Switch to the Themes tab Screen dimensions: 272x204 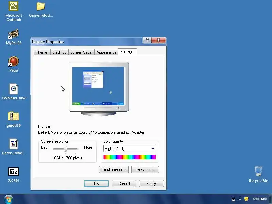(x=42, y=52)
